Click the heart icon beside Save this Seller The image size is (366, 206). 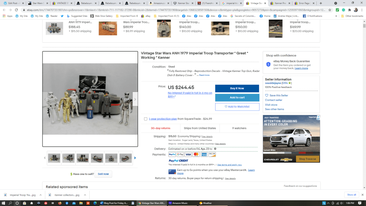267,95
